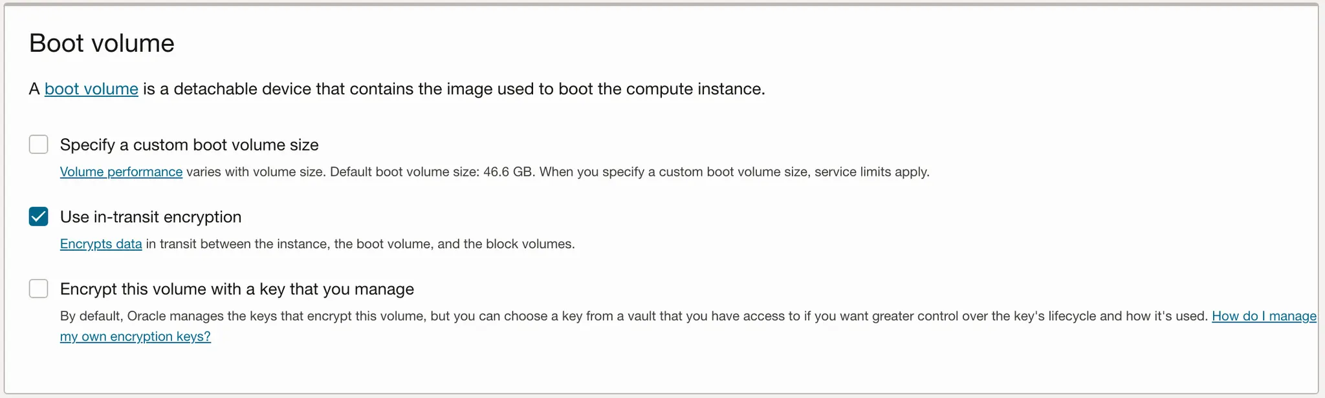Uncheck the Use in-transit encryption checkbox
Image resolution: width=1325 pixels, height=398 pixels.
[x=39, y=216]
